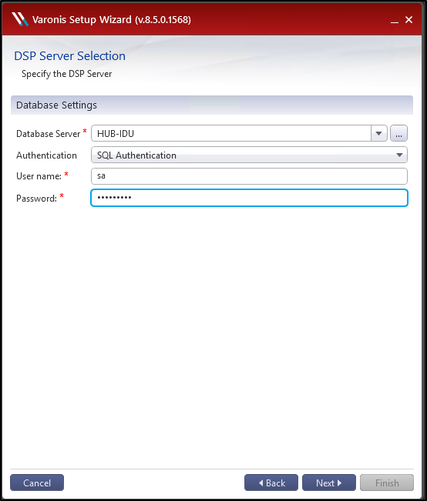Close the Varonis Setup Wizard window

pyautogui.click(x=409, y=20)
